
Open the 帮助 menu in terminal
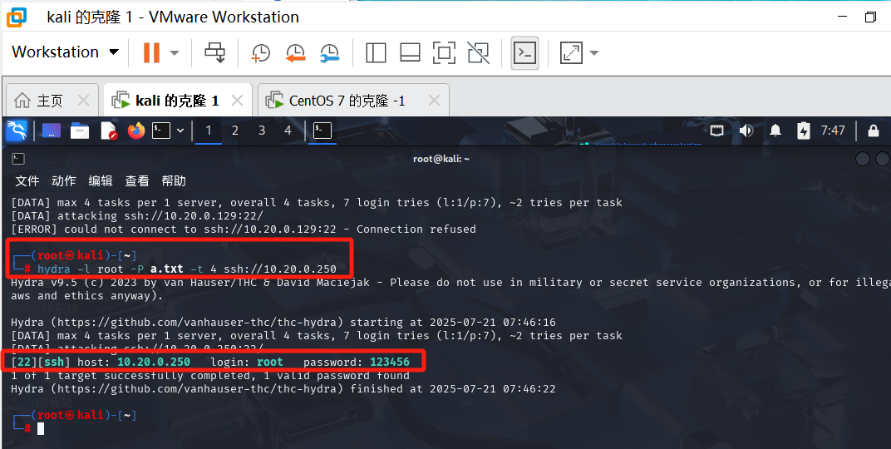tap(174, 180)
